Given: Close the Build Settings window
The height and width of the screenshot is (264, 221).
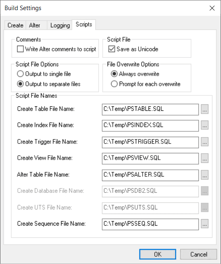Looking at the screenshot, I should (x=212, y=8).
